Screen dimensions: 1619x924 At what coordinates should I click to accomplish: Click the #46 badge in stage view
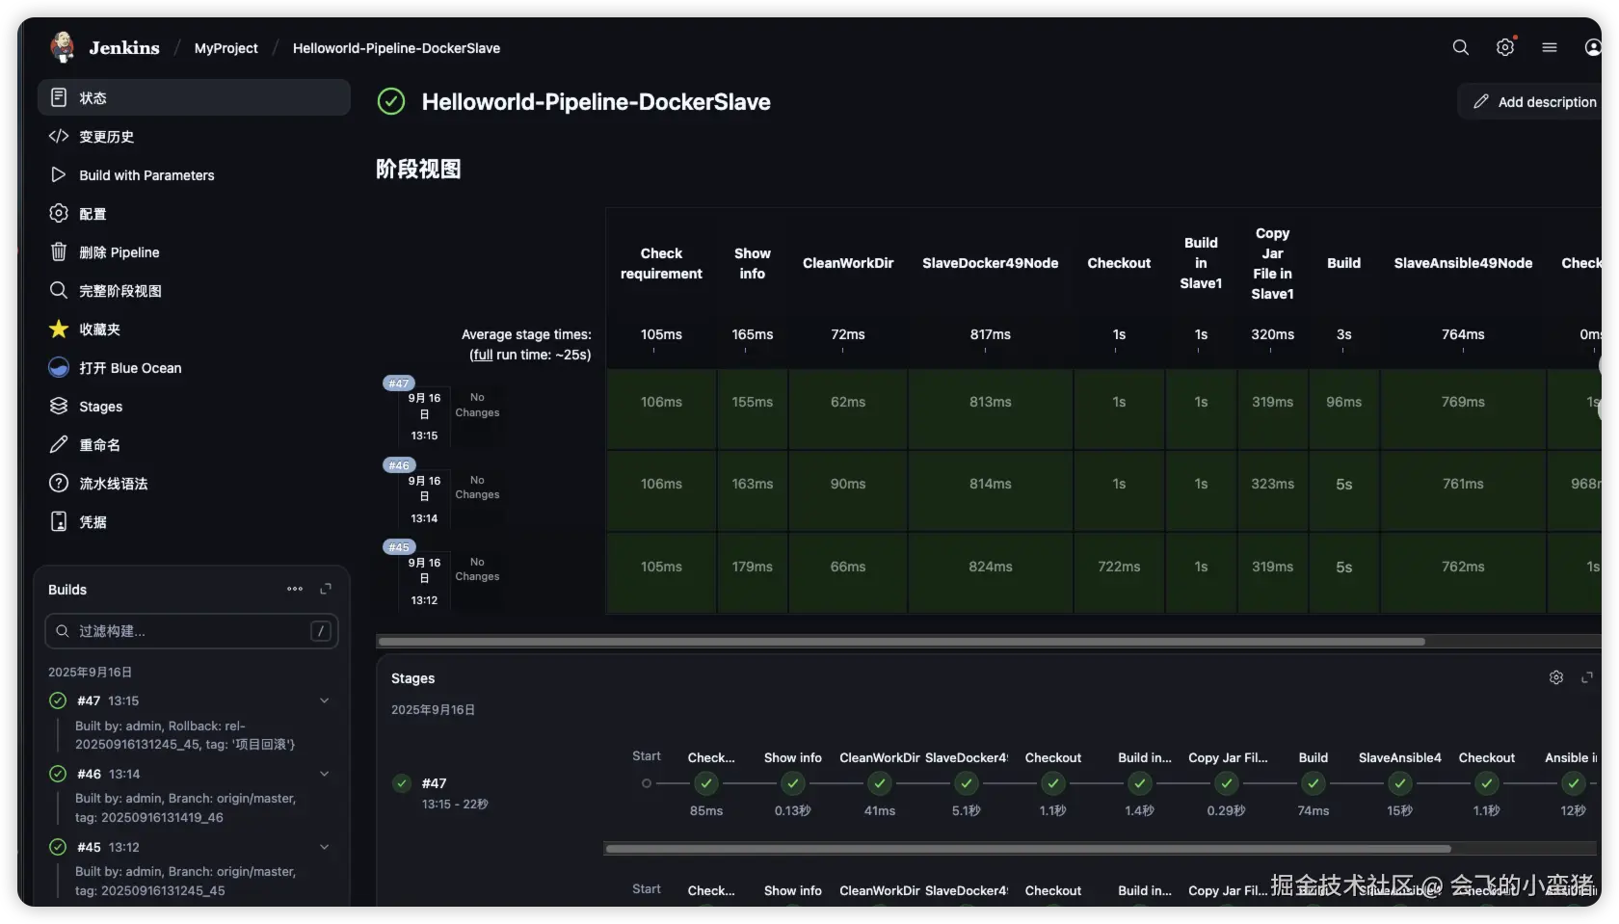398,464
